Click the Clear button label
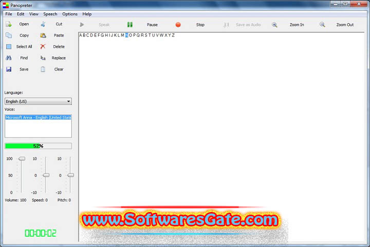Viewport: 370px width, 247px height. coord(59,69)
